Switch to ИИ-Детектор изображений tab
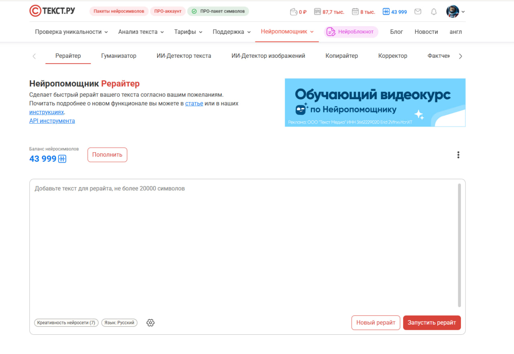Viewport: 514px width, 354px height. 268,56
